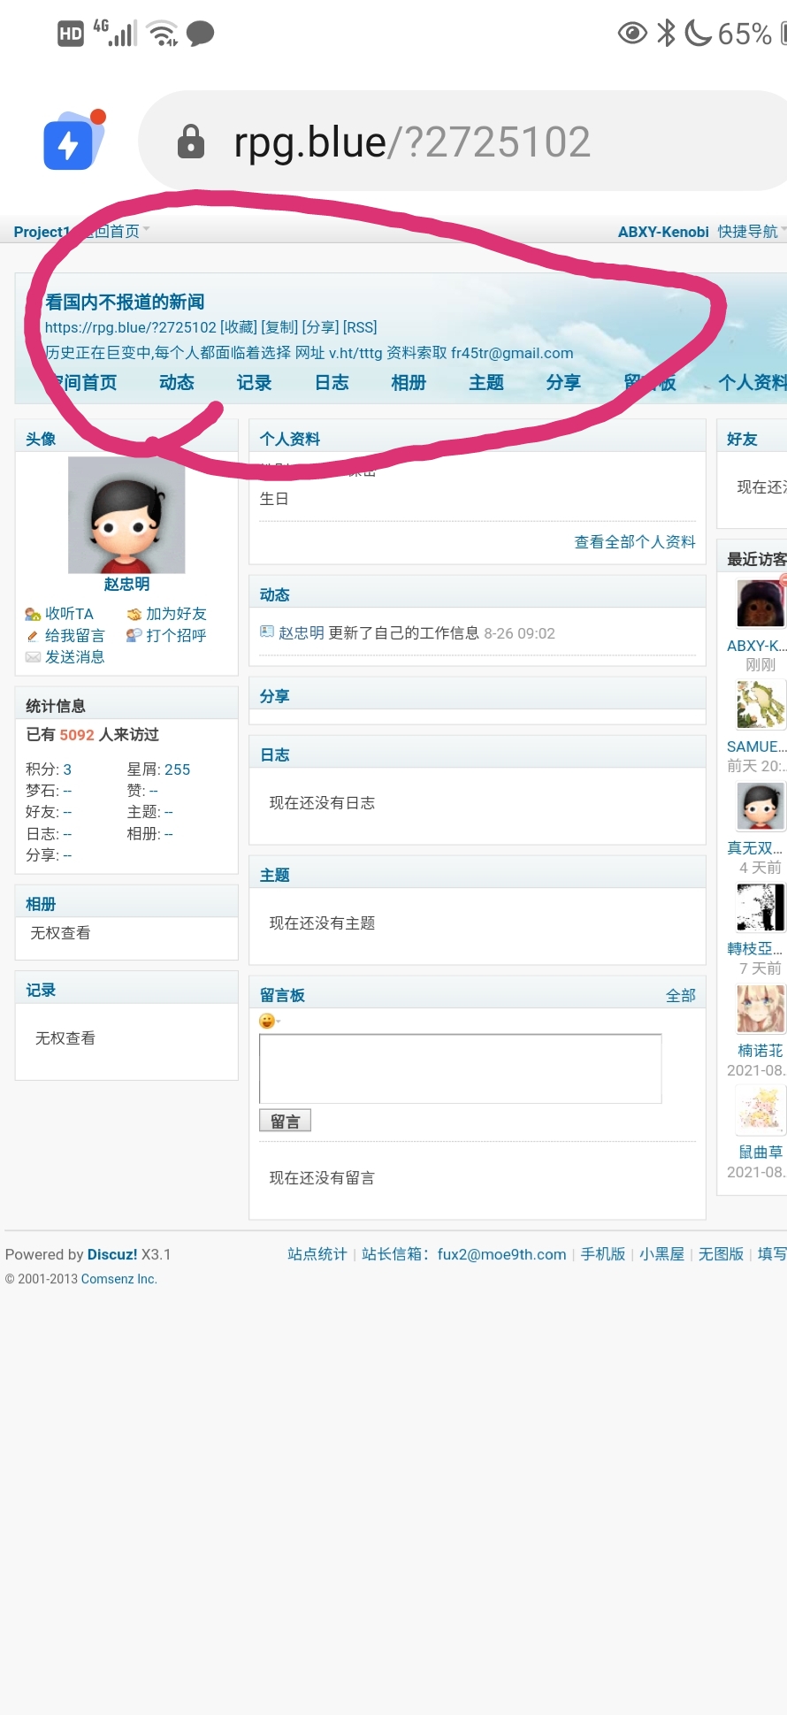The height and width of the screenshot is (1715, 787).
Task: Click the Comsenz Inc. link
Action: (x=119, y=1279)
